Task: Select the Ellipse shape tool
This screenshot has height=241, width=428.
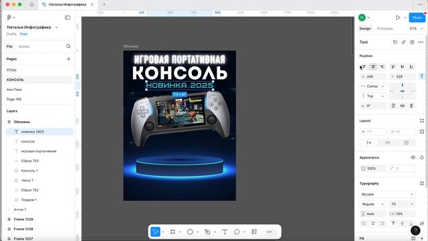Action: (190, 232)
